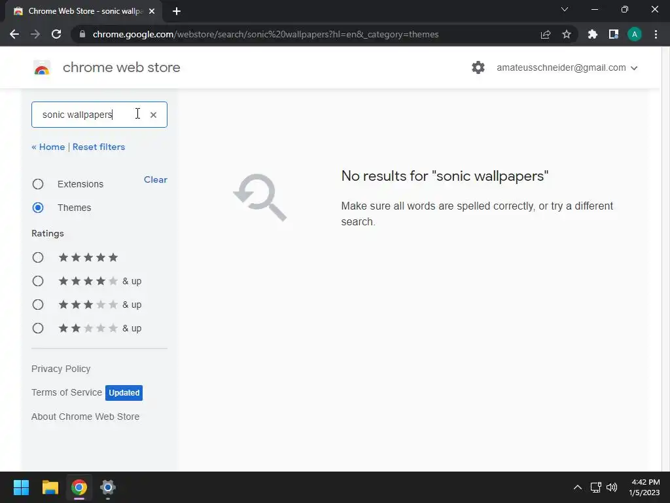670x503 pixels.
Task: Clear the search box with X
Action: [x=153, y=115]
